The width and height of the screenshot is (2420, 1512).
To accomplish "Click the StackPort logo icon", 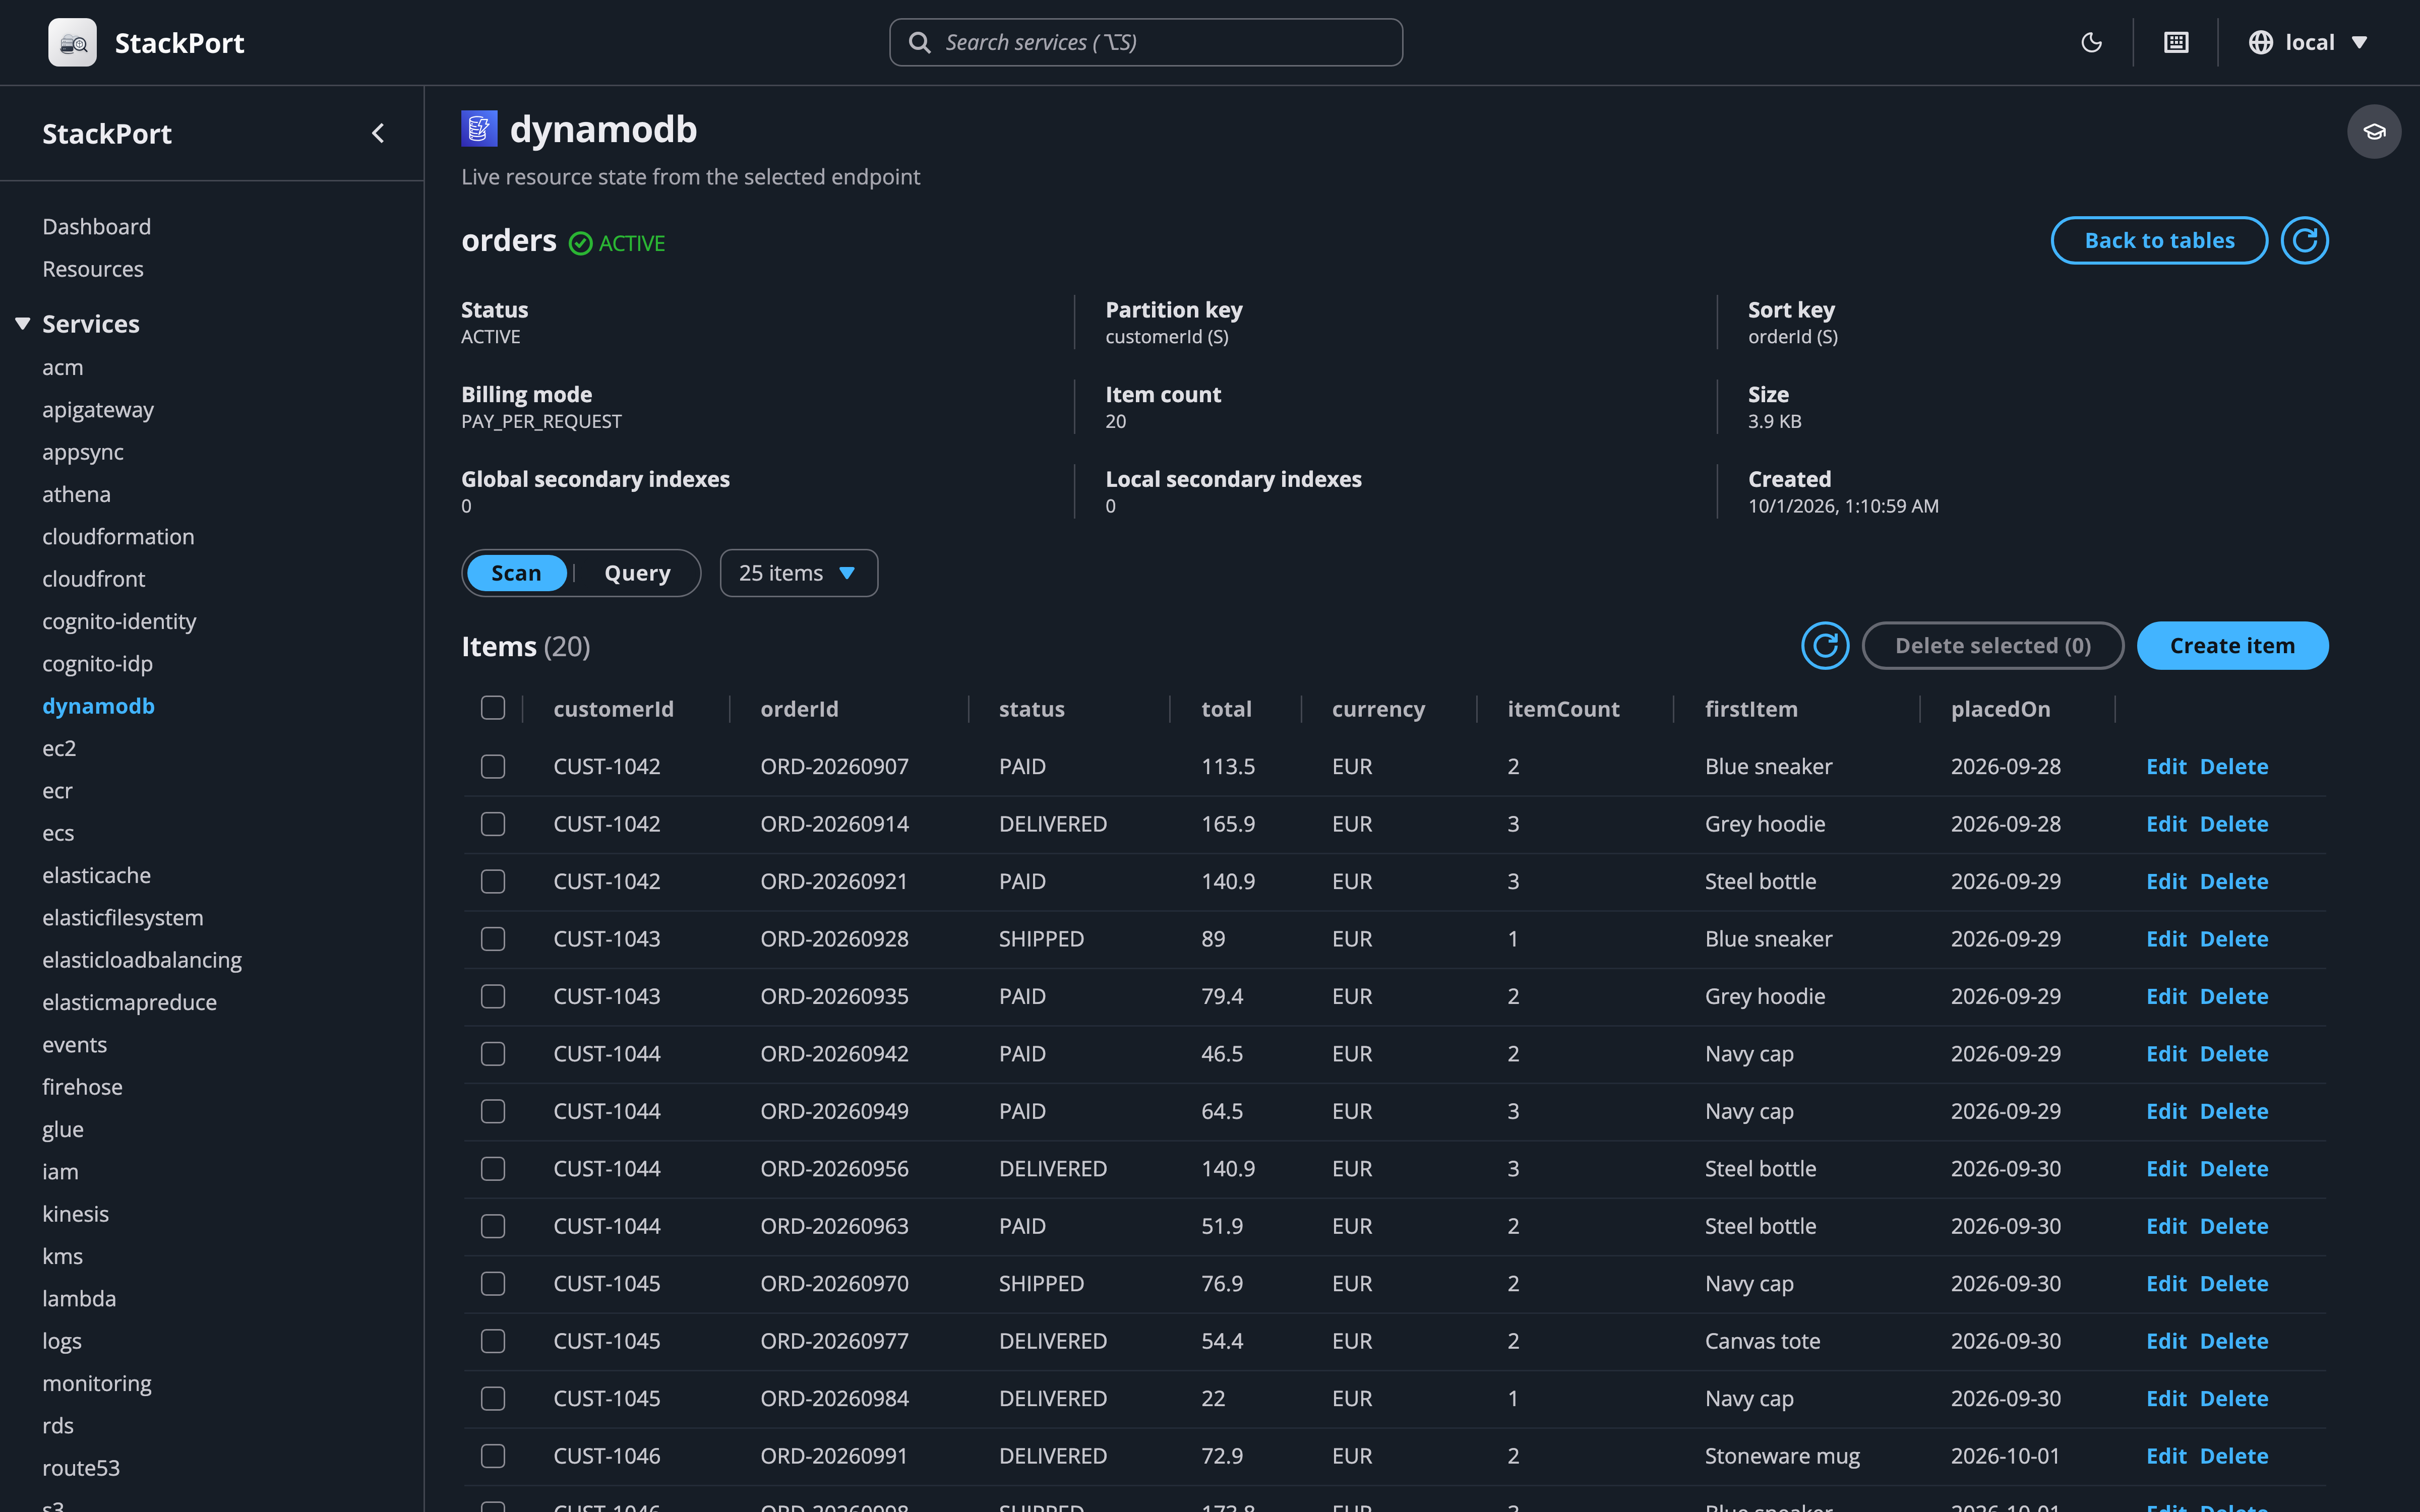I will [x=72, y=42].
